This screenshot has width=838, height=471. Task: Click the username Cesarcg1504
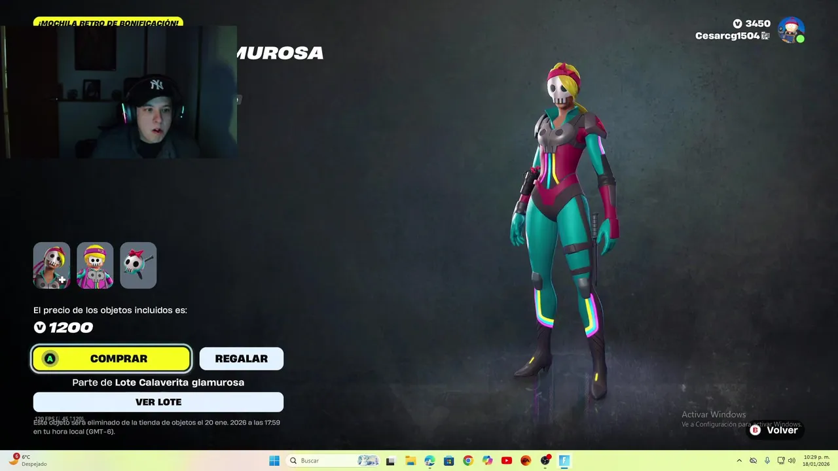[x=727, y=36]
